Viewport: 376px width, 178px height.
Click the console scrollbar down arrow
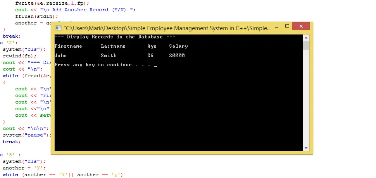306,147
